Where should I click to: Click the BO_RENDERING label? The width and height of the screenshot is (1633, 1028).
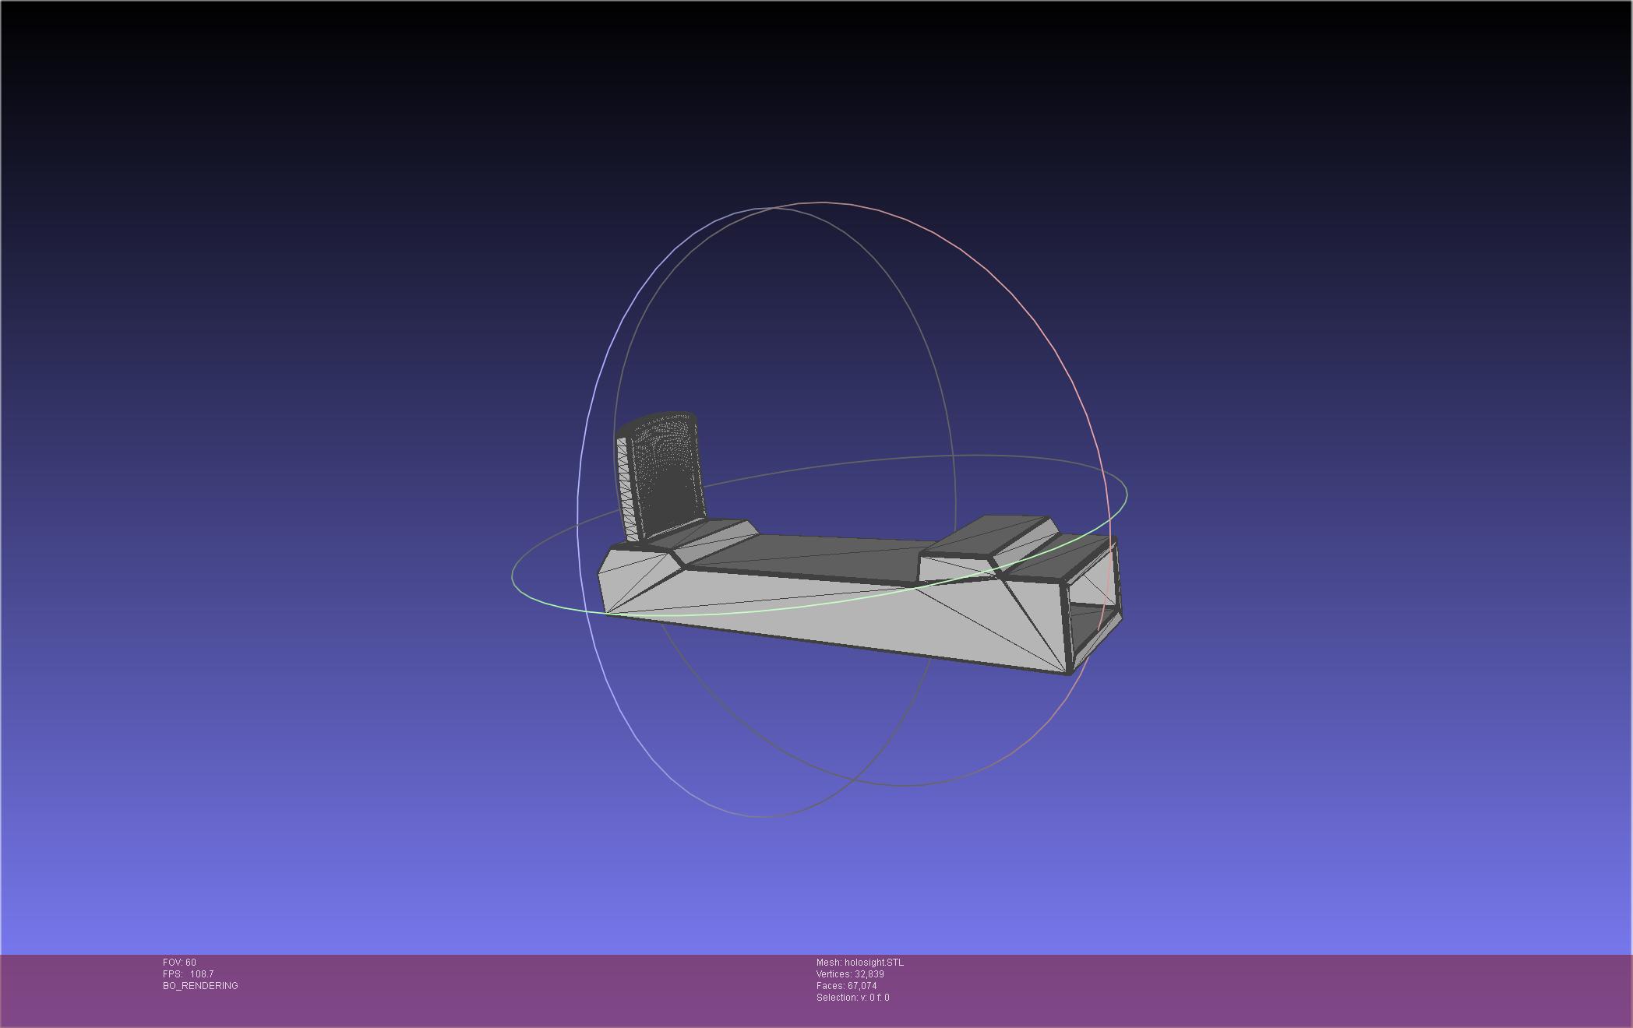click(200, 986)
